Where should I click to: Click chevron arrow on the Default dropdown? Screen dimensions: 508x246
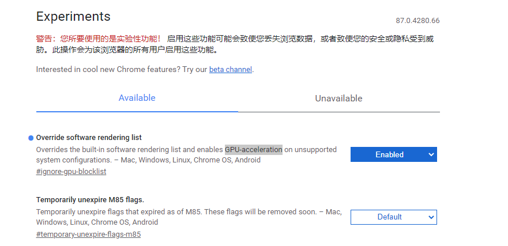point(431,217)
